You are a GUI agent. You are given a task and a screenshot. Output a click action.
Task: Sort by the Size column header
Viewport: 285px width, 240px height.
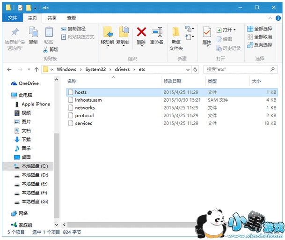pyautogui.click(x=256, y=81)
